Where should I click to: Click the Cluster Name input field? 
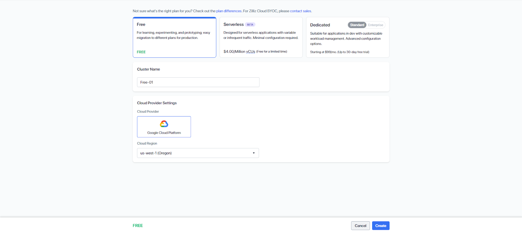coord(198,82)
